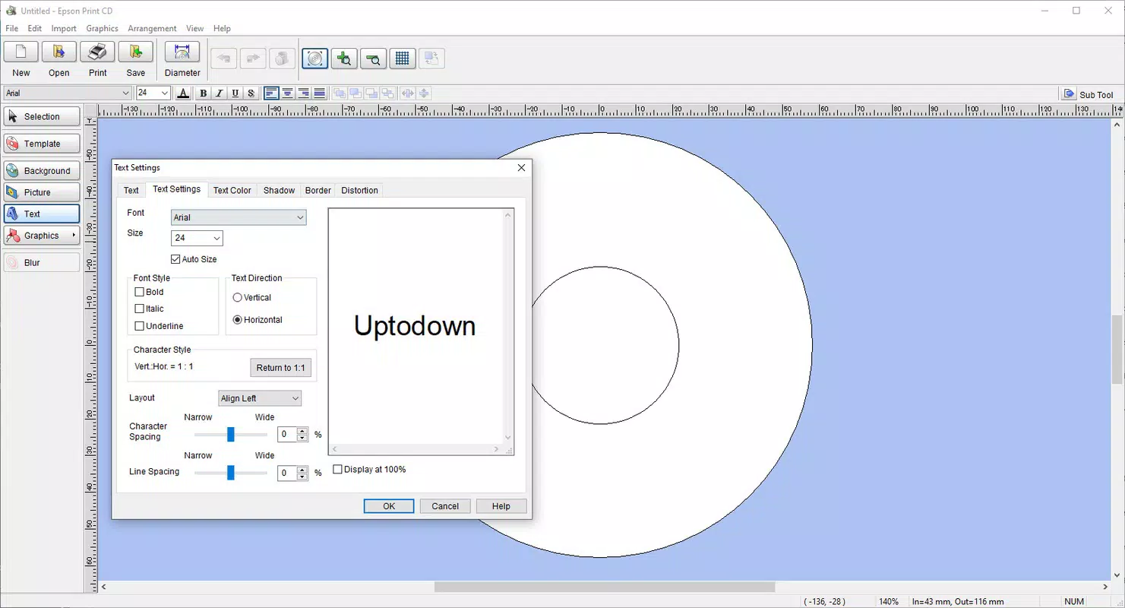
Task: Click the Cancel button
Action: click(x=445, y=506)
